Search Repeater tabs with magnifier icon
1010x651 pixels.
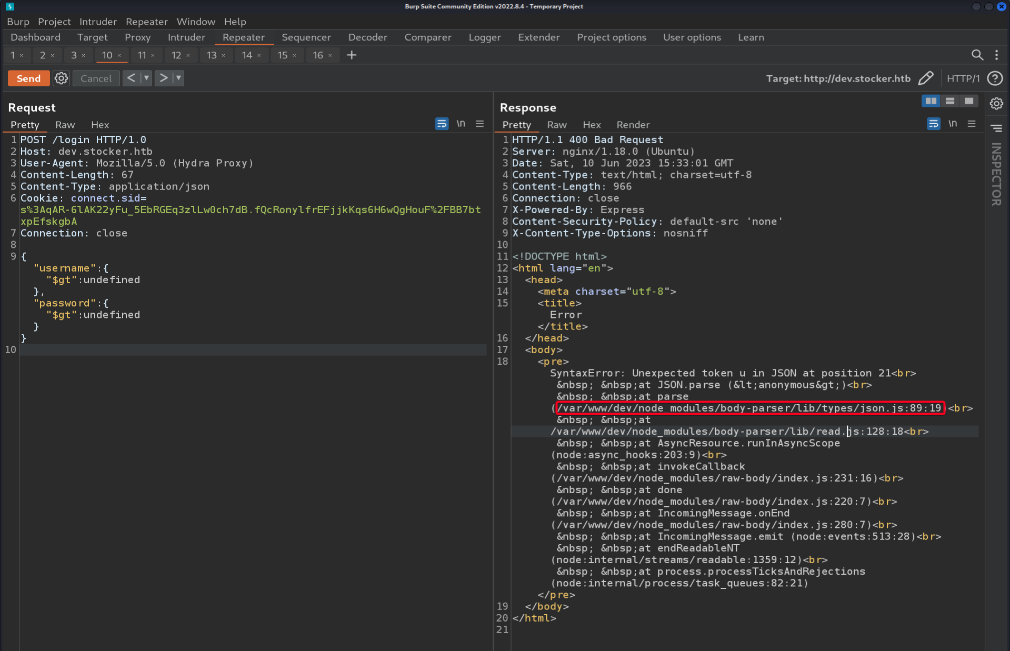977,55
